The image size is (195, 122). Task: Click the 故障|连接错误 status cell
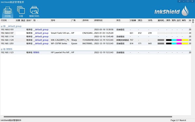pos(123,40)
